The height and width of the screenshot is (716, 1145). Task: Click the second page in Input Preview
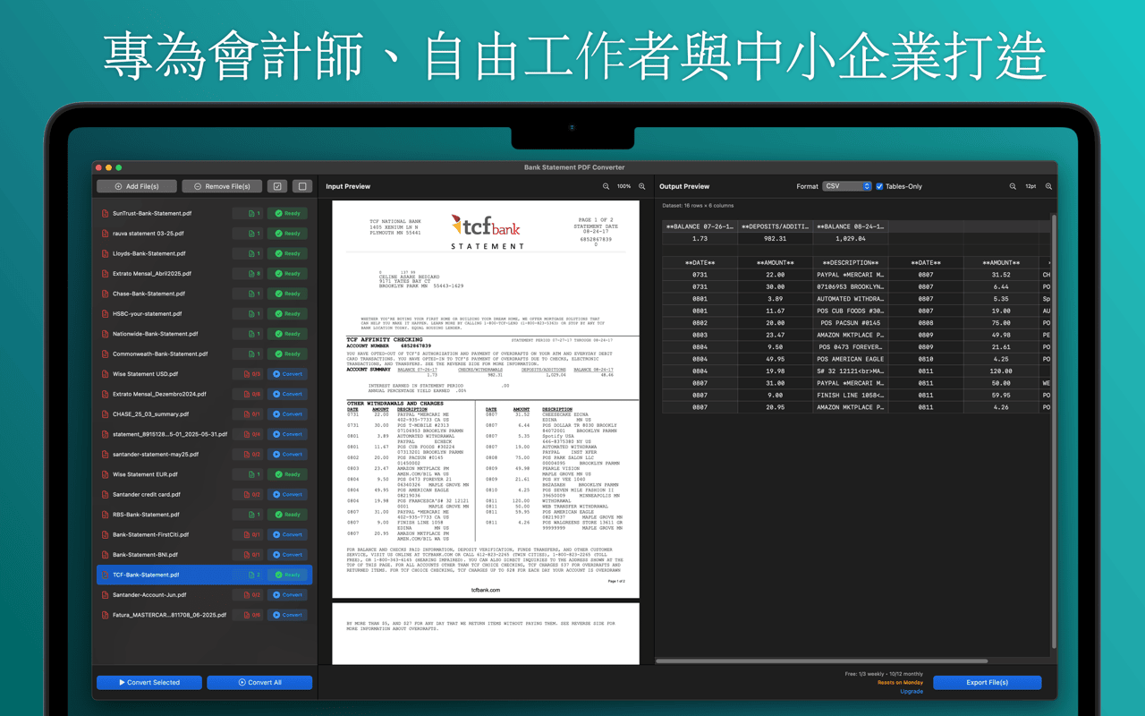[486, 634]
